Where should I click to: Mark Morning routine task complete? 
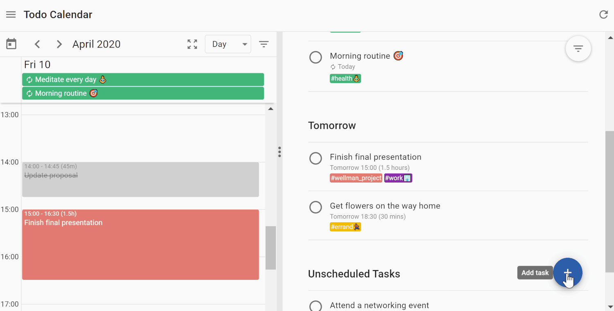[316, 57]
